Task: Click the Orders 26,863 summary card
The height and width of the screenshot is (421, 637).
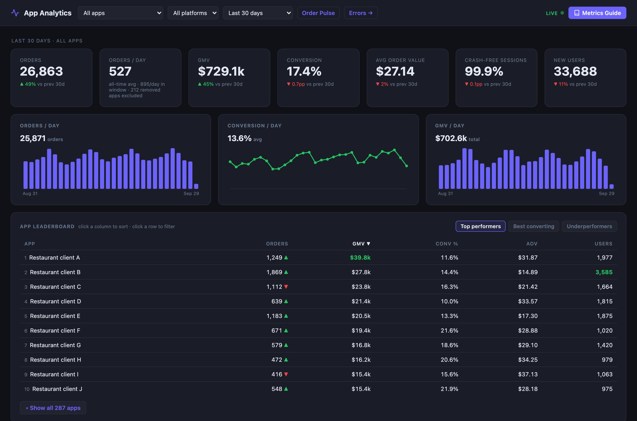Action: pyautogui.click(x=52, y=78)
